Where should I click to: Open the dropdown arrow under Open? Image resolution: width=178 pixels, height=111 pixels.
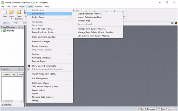tap(12, 19)
